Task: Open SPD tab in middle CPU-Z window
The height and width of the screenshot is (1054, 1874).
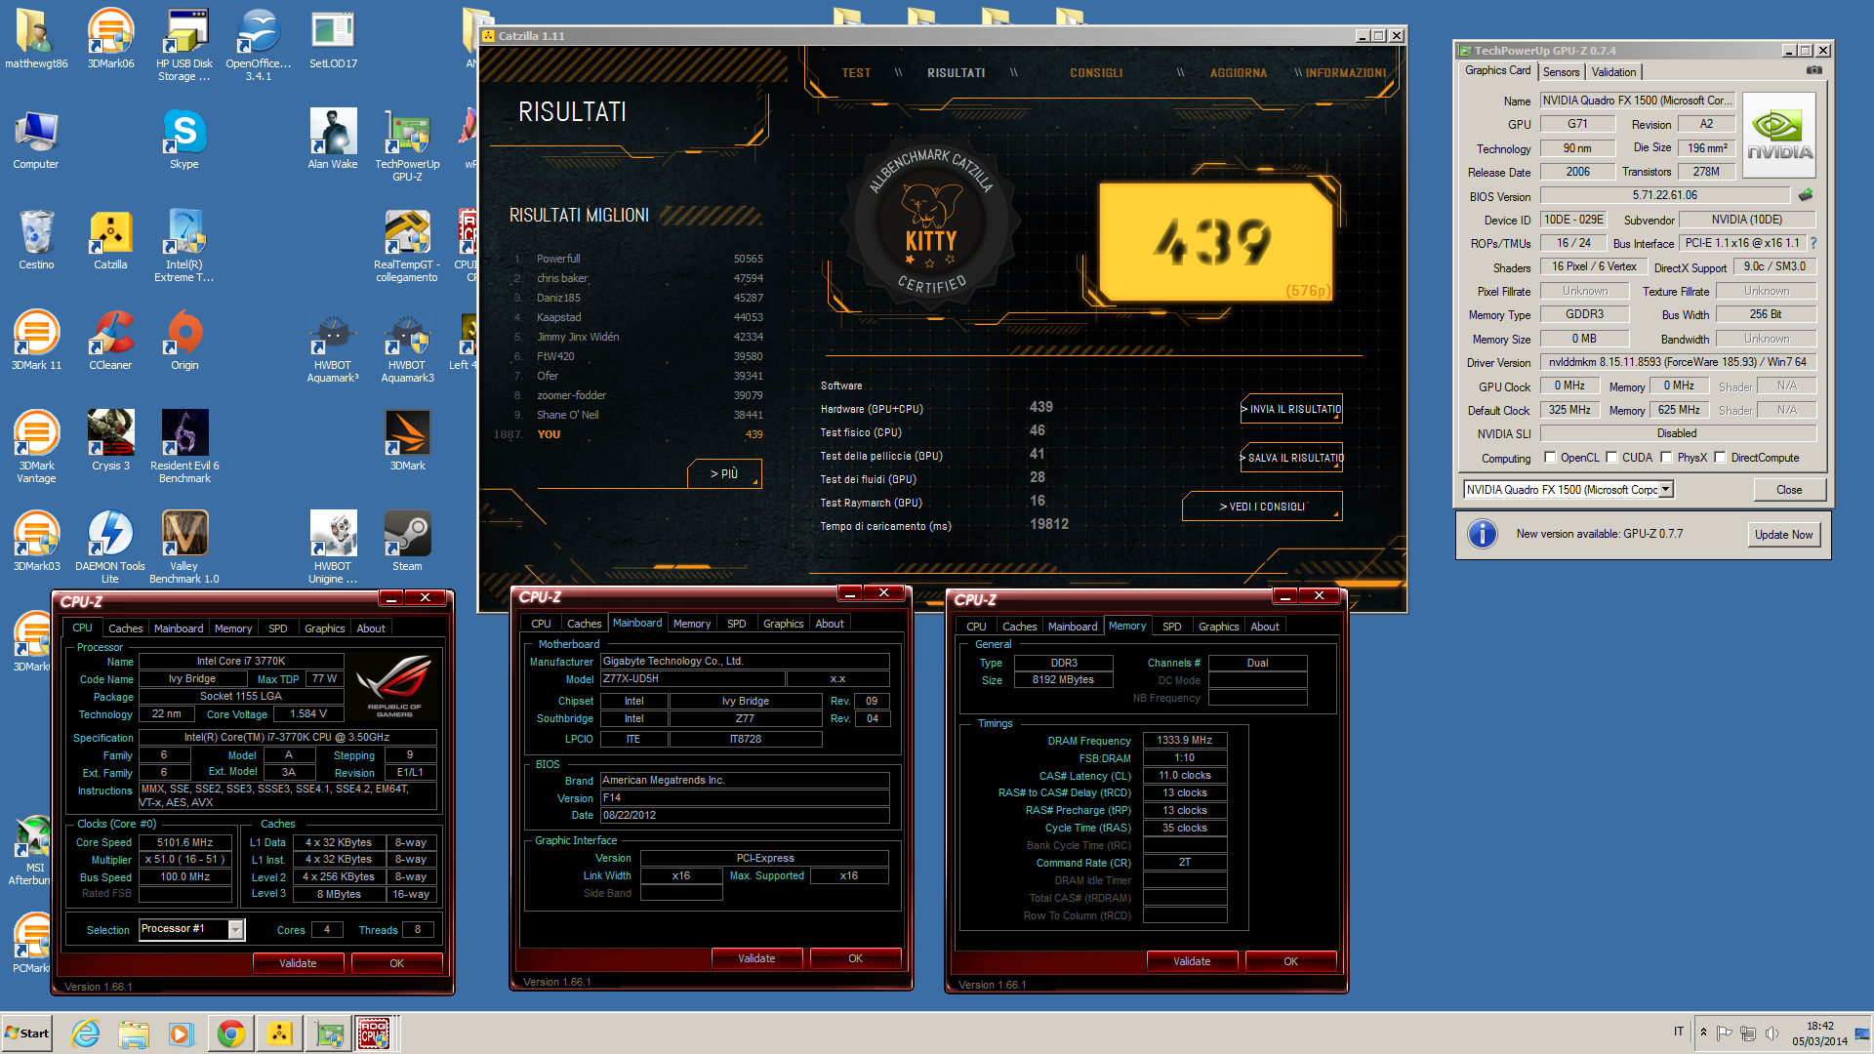Action: (x=736, y=624)
